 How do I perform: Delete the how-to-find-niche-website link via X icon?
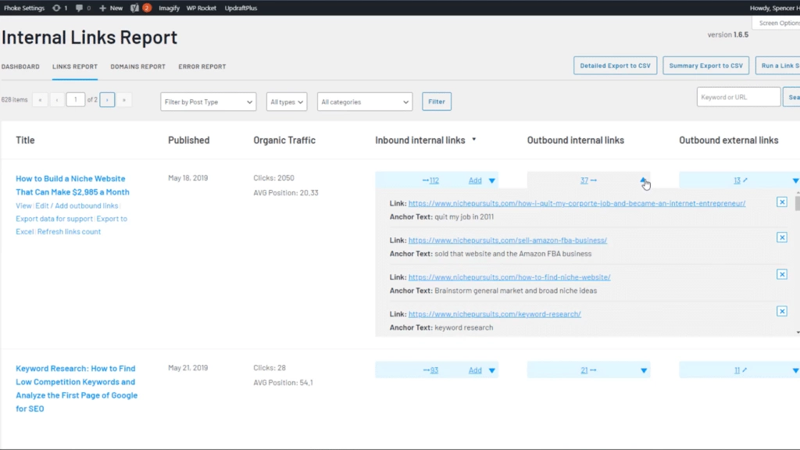[782, 274]
